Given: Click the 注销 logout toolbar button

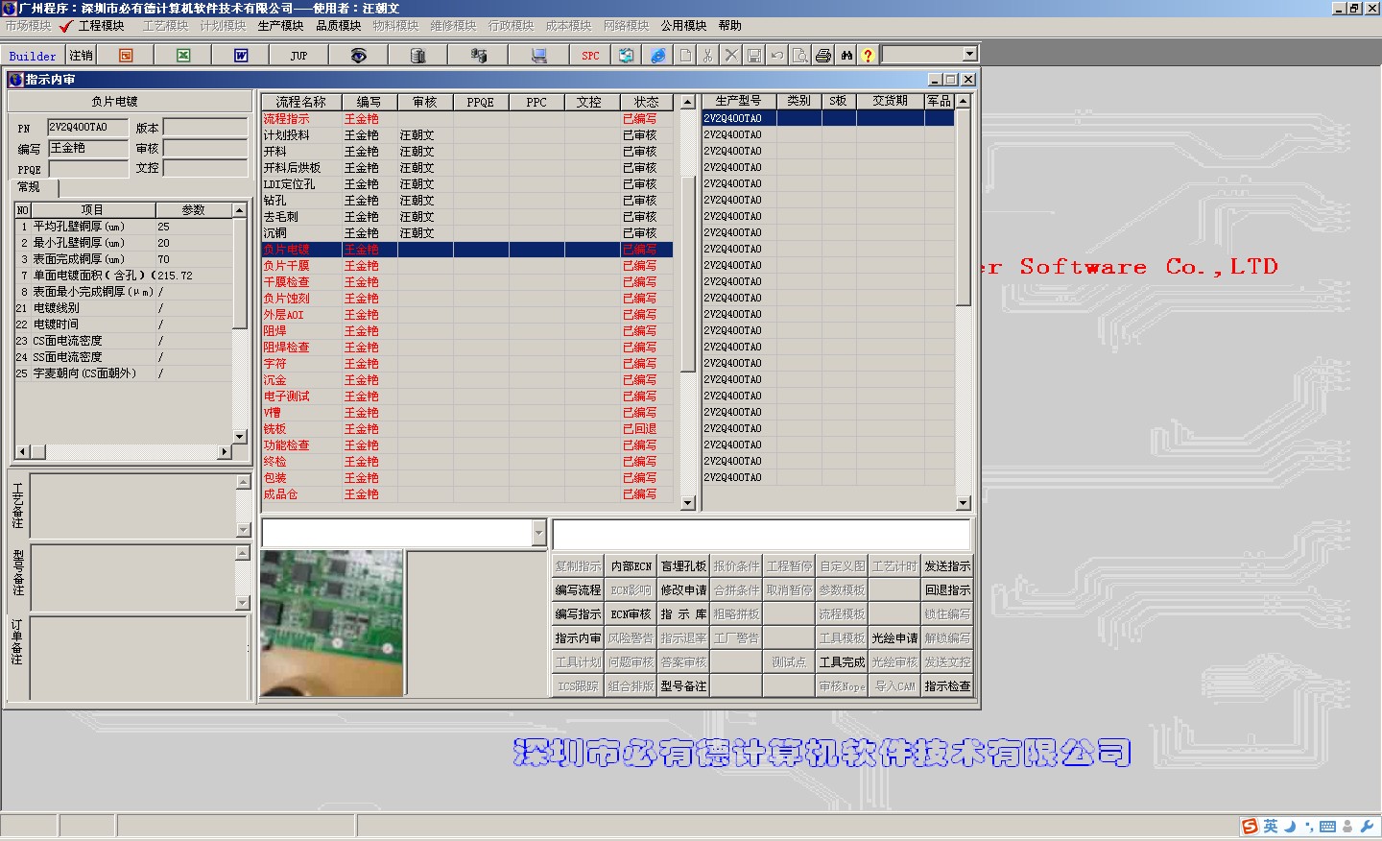Looking at the screenshot, I should point(81,56).
